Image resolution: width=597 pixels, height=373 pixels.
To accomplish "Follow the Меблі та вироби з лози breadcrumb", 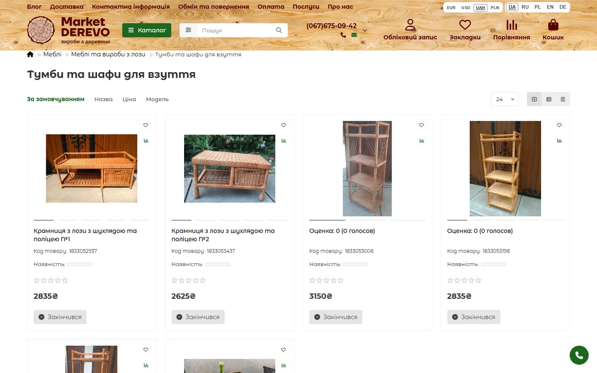I will pyautogui.click(x=108, y=54).
